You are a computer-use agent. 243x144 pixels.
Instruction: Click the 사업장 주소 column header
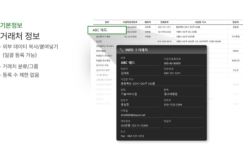point(201,22)
